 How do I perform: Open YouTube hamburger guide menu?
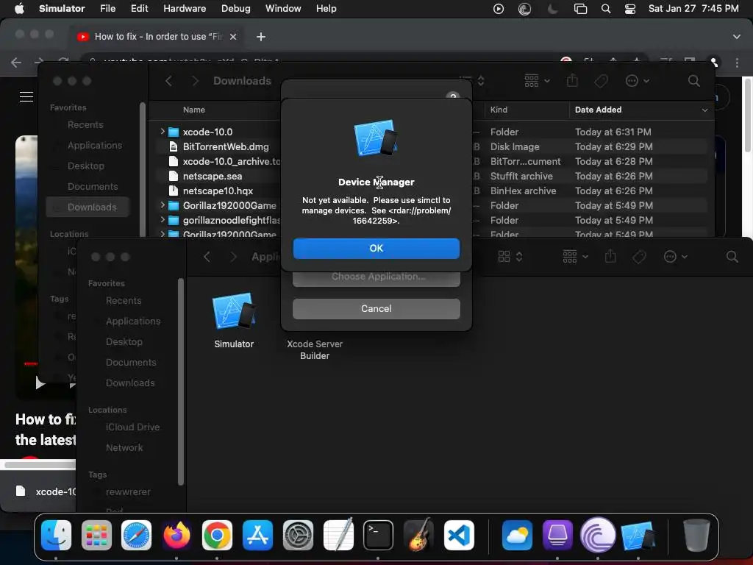tap(26, 96)
